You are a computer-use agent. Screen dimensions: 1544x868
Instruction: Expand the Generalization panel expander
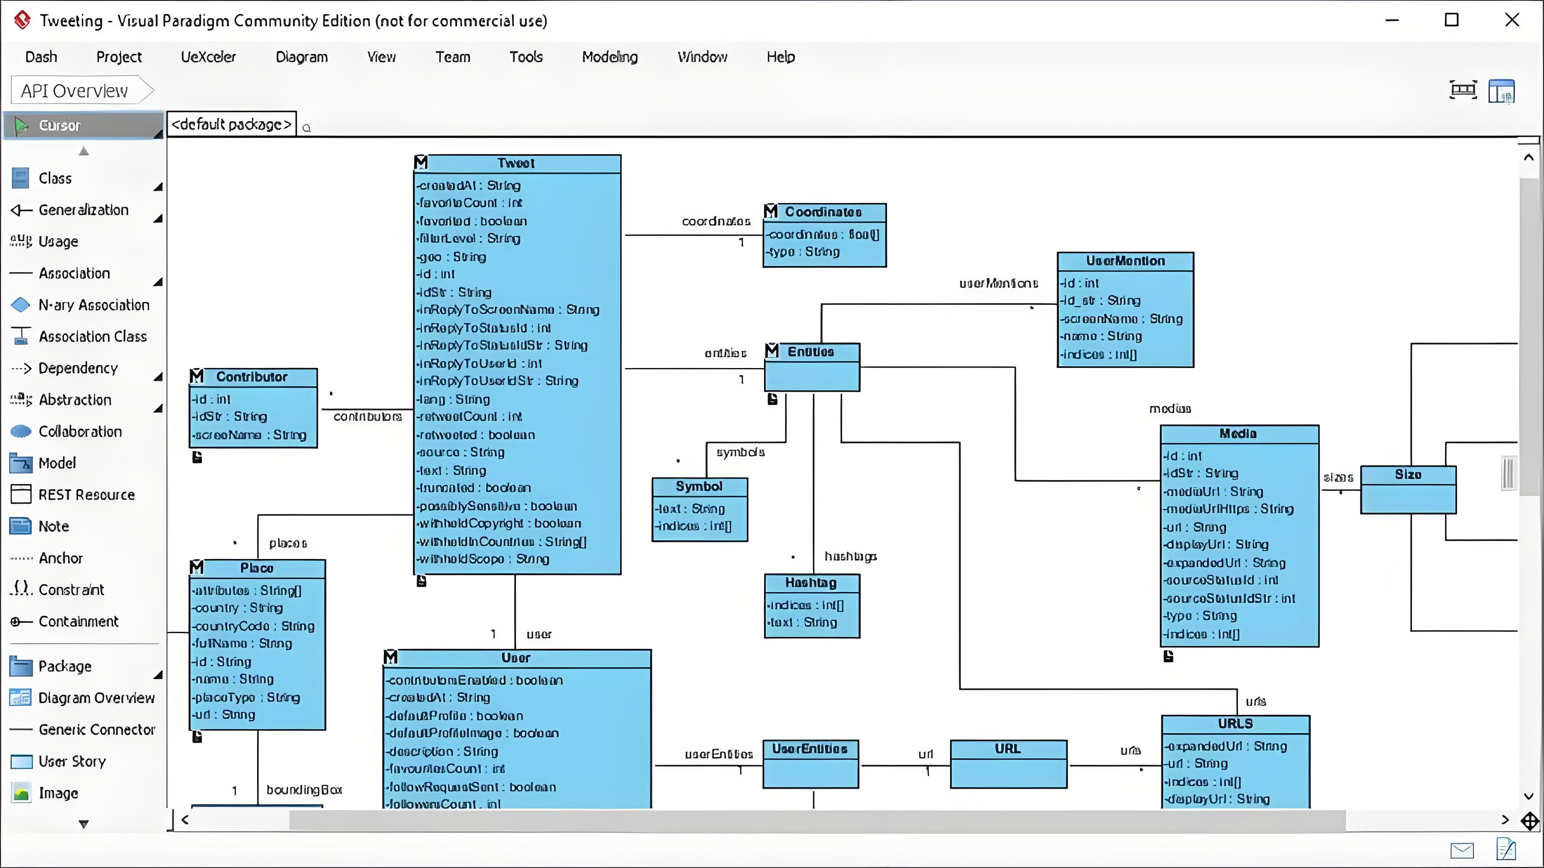pyautogui.click(x=157, y=219)
